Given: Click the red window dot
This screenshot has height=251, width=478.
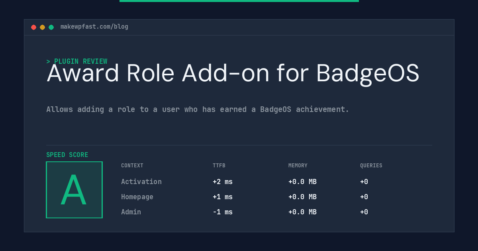Looking at the screenshot, I should tap(33, 27).
